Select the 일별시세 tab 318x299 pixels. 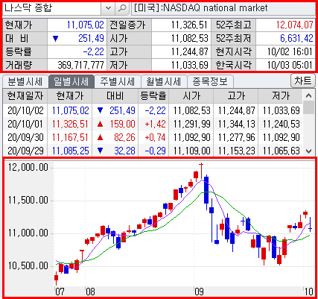point(71,81)
